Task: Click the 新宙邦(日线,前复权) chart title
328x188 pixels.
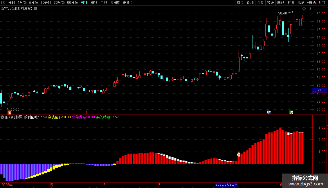Action: click(x=17, y=9)
